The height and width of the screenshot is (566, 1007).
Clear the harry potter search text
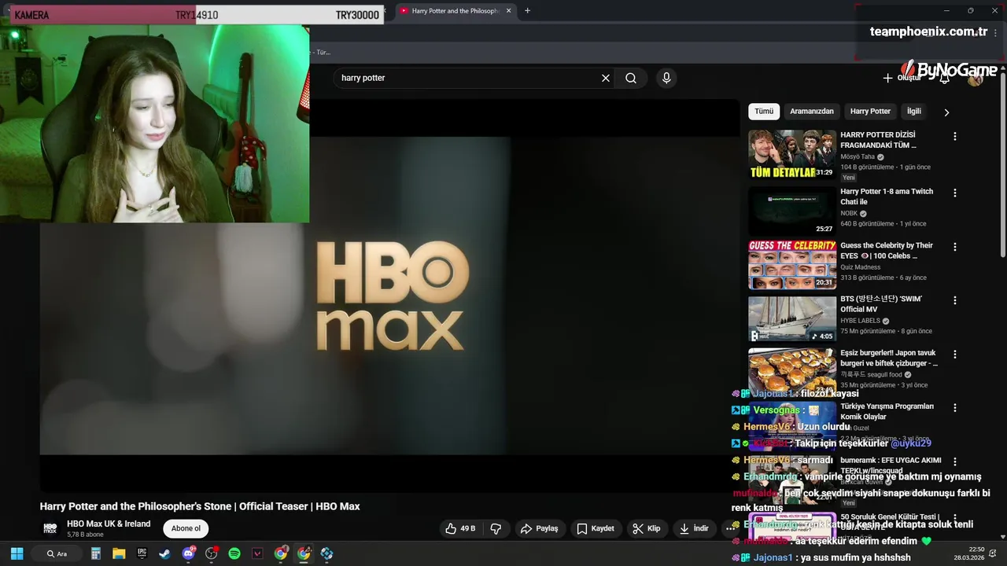click(x=606, y=78)
